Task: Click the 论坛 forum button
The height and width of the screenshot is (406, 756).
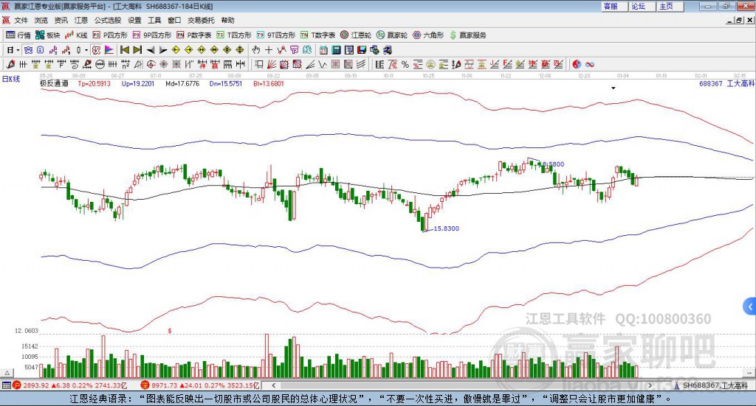Action: (x=638, y=6)
